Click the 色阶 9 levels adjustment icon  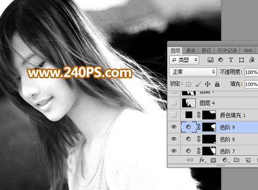pos(188,127)
